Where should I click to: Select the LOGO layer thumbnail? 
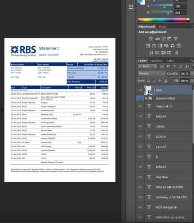click(x=148, y=90)
